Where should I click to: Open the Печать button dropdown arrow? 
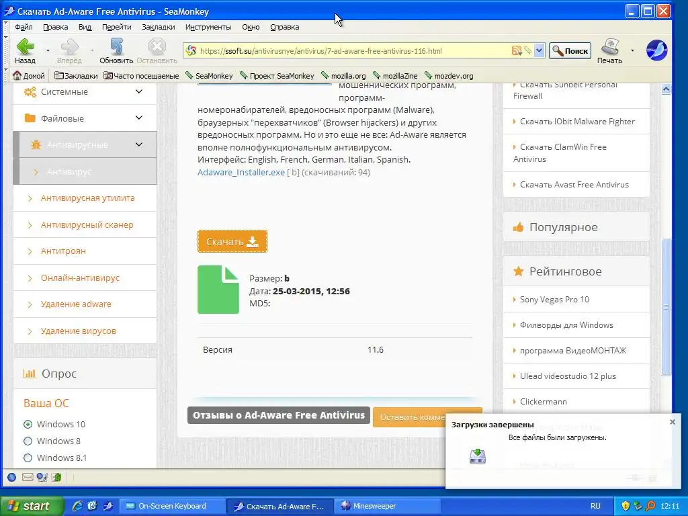pos(632,50)
